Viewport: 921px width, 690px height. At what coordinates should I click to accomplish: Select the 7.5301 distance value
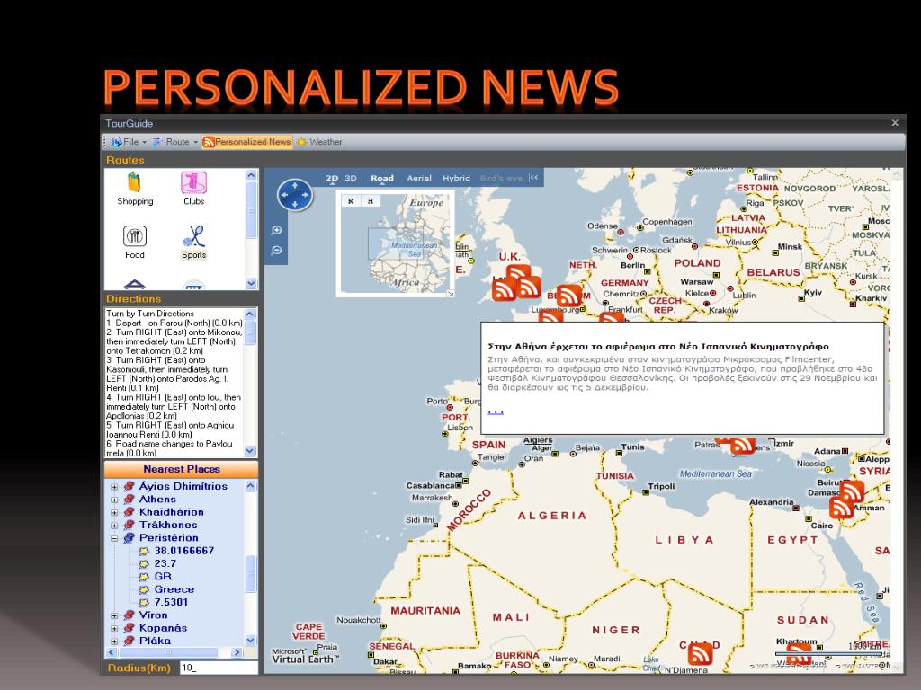[x=171, y=603]
